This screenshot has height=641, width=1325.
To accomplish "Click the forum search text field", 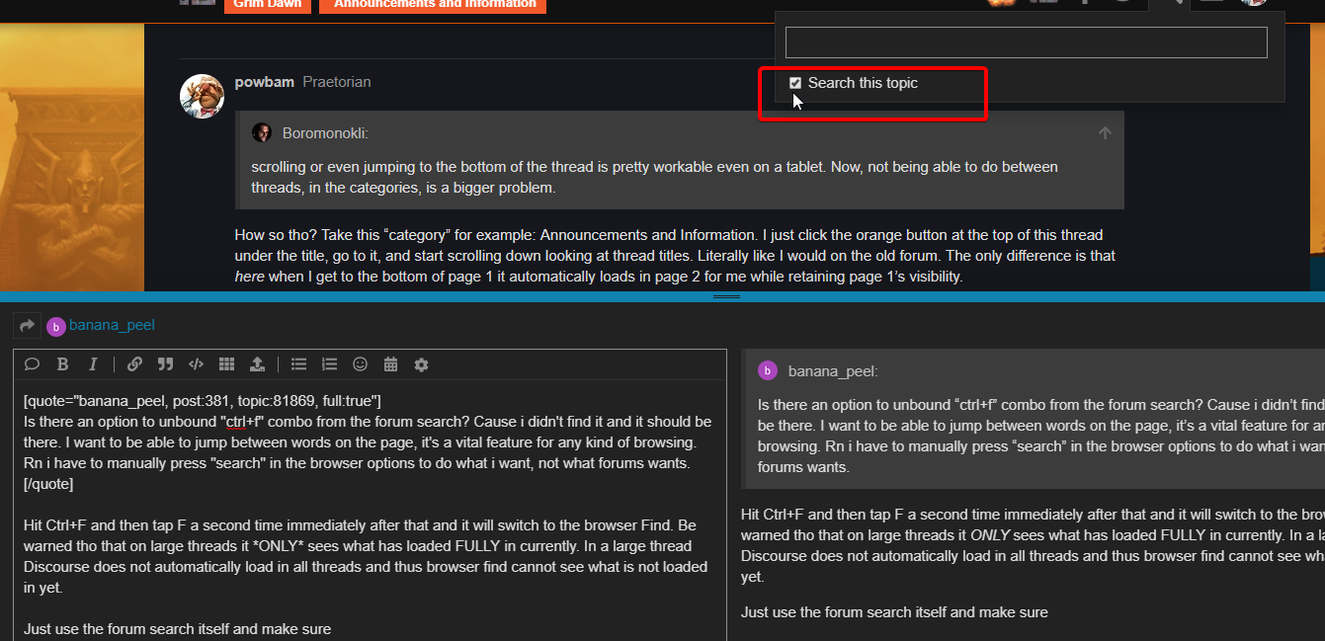I will (1026, 42).
